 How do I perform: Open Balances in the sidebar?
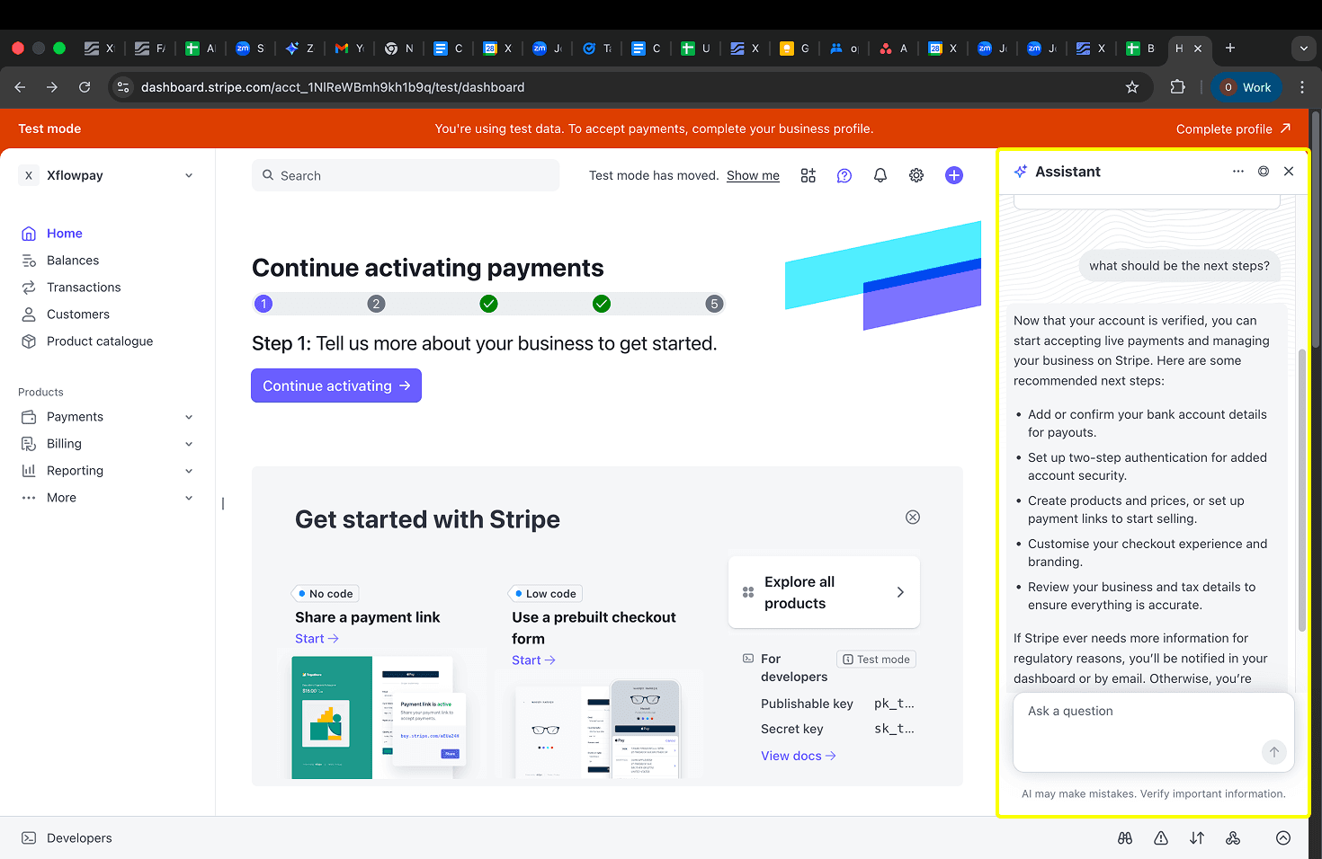73,261
